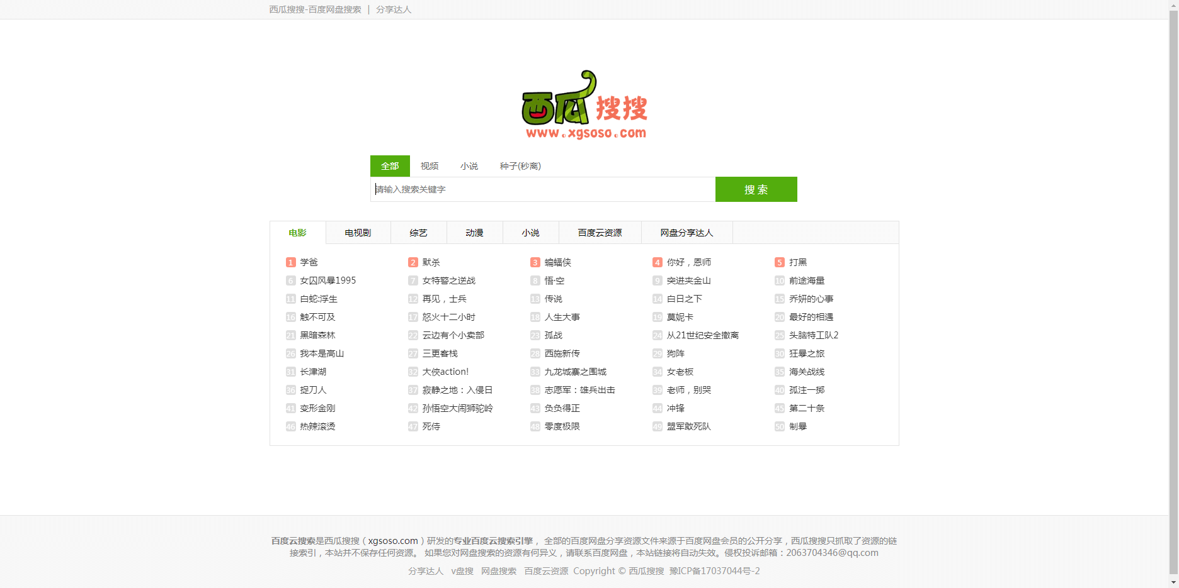This screenshot has width=1179, height=588.
Task: Open the second-ranked movie 默杀
Action: 431,262
